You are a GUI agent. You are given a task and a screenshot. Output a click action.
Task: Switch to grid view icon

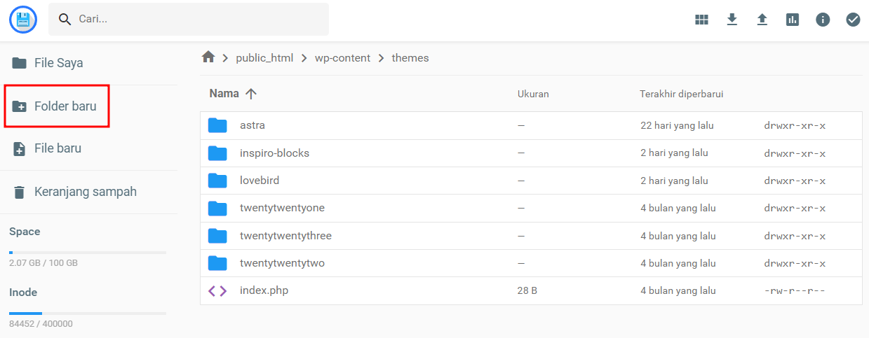701,20
